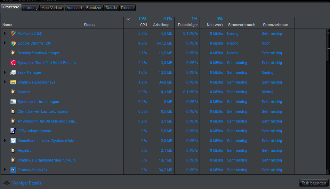Open the Autostart tab
The height and width of the screenshot is (189, 330).
pos(74,8)
